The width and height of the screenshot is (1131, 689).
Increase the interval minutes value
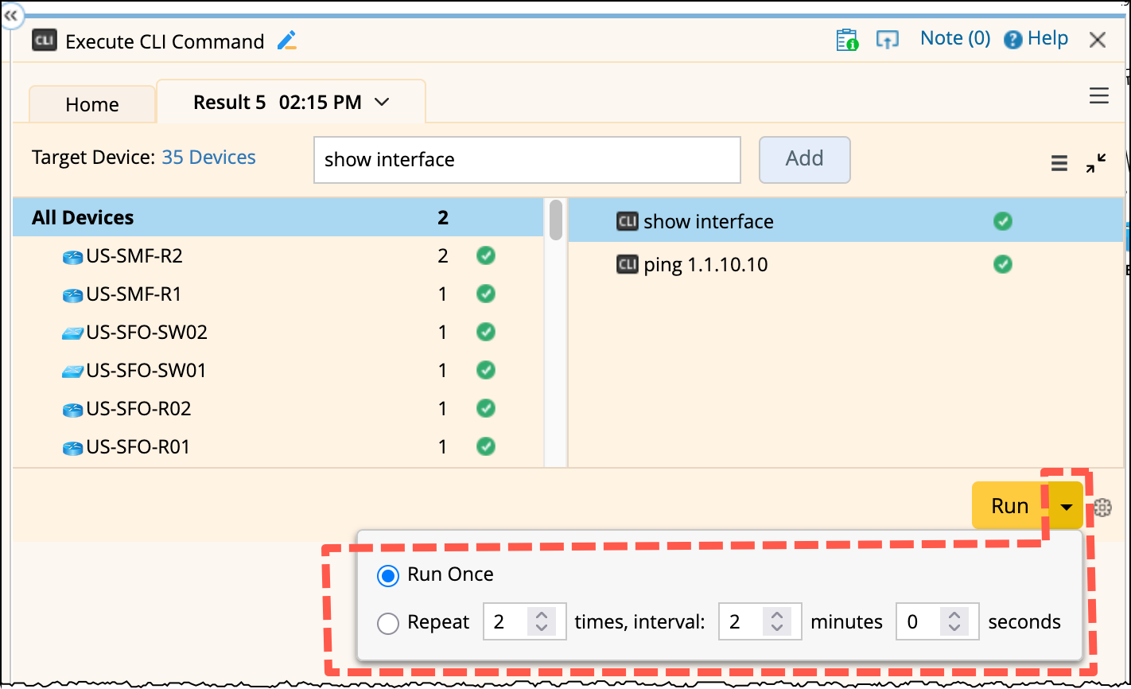[776, 615]
